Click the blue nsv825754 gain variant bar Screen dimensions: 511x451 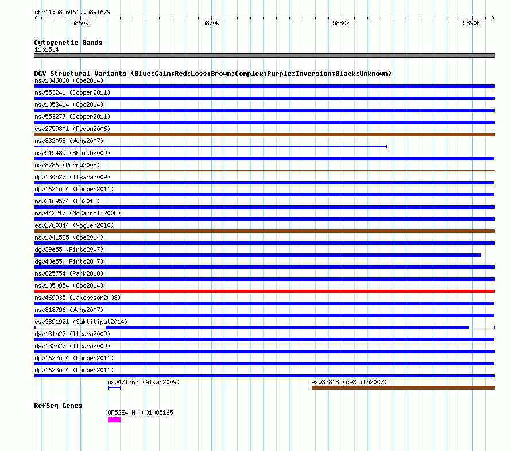point(264,279)
